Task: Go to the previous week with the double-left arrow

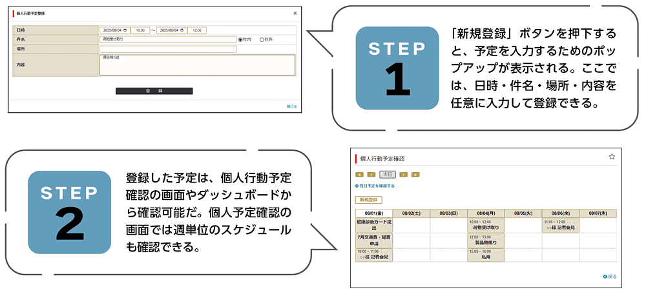Action: click(x=359, y=174)
